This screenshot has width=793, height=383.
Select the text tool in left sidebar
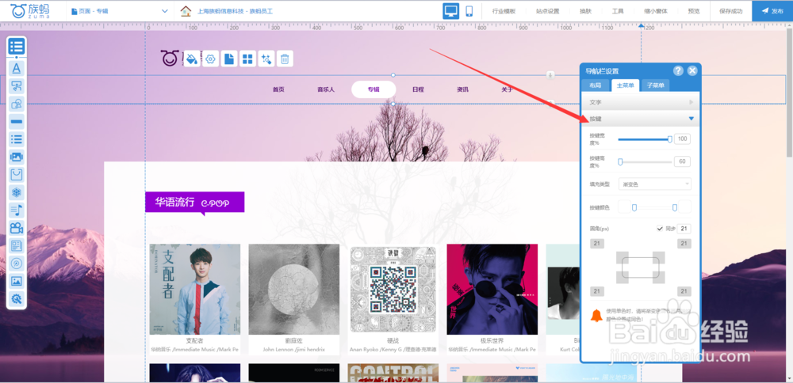(x=17, y=68)
